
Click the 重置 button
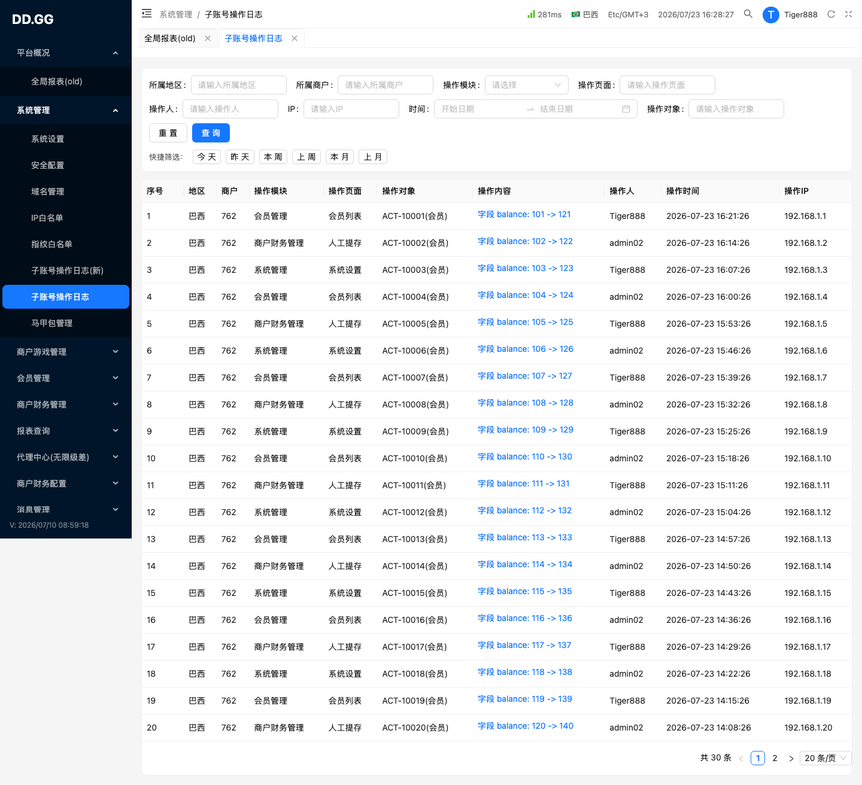coord(168,133)
